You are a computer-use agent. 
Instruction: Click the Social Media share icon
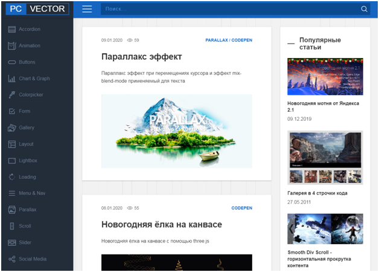pos(11,259)
